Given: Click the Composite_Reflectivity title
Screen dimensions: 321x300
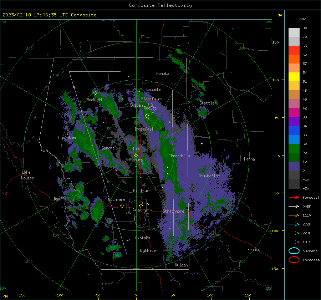Looking at the screenshot, I should pos(160,5).
